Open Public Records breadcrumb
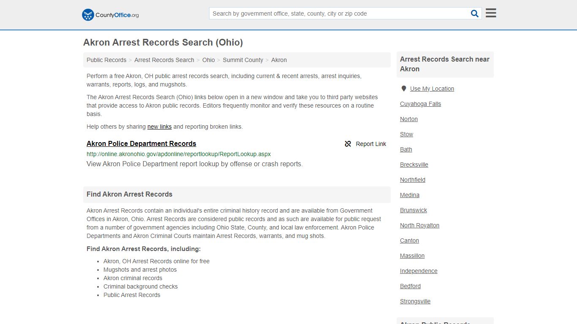Screen dimensions: 577x324 tap(106, 60)
